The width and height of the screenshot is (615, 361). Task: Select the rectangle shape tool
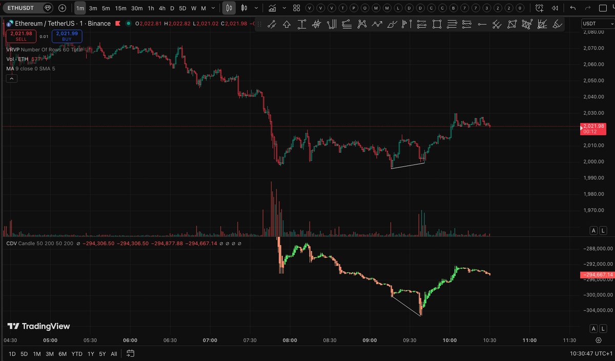[x=437, y=24]
